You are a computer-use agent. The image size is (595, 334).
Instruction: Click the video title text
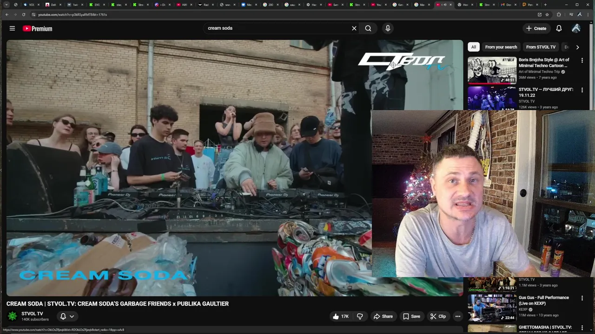pyautogui.click(x=118, y=304)
